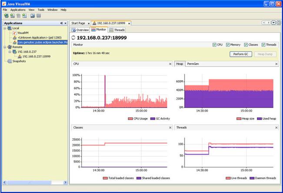Close the CPU chart panel
Image resolution: width=283 pixels, height=193 pixels.
coord(170,64)
